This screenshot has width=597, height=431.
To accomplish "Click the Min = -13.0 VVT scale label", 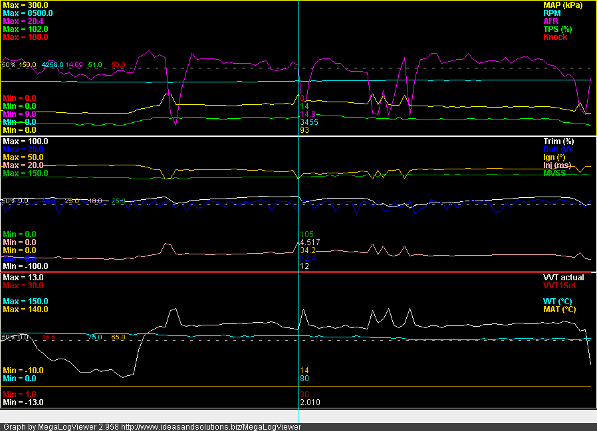I will [23, 402].
